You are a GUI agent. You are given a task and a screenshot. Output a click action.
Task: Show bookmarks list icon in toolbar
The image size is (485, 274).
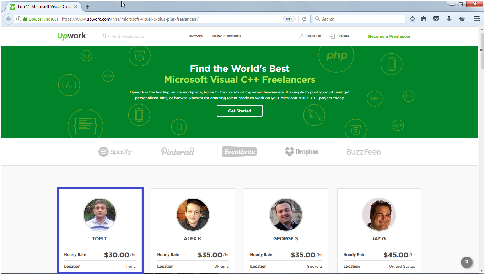click(424, 19)
